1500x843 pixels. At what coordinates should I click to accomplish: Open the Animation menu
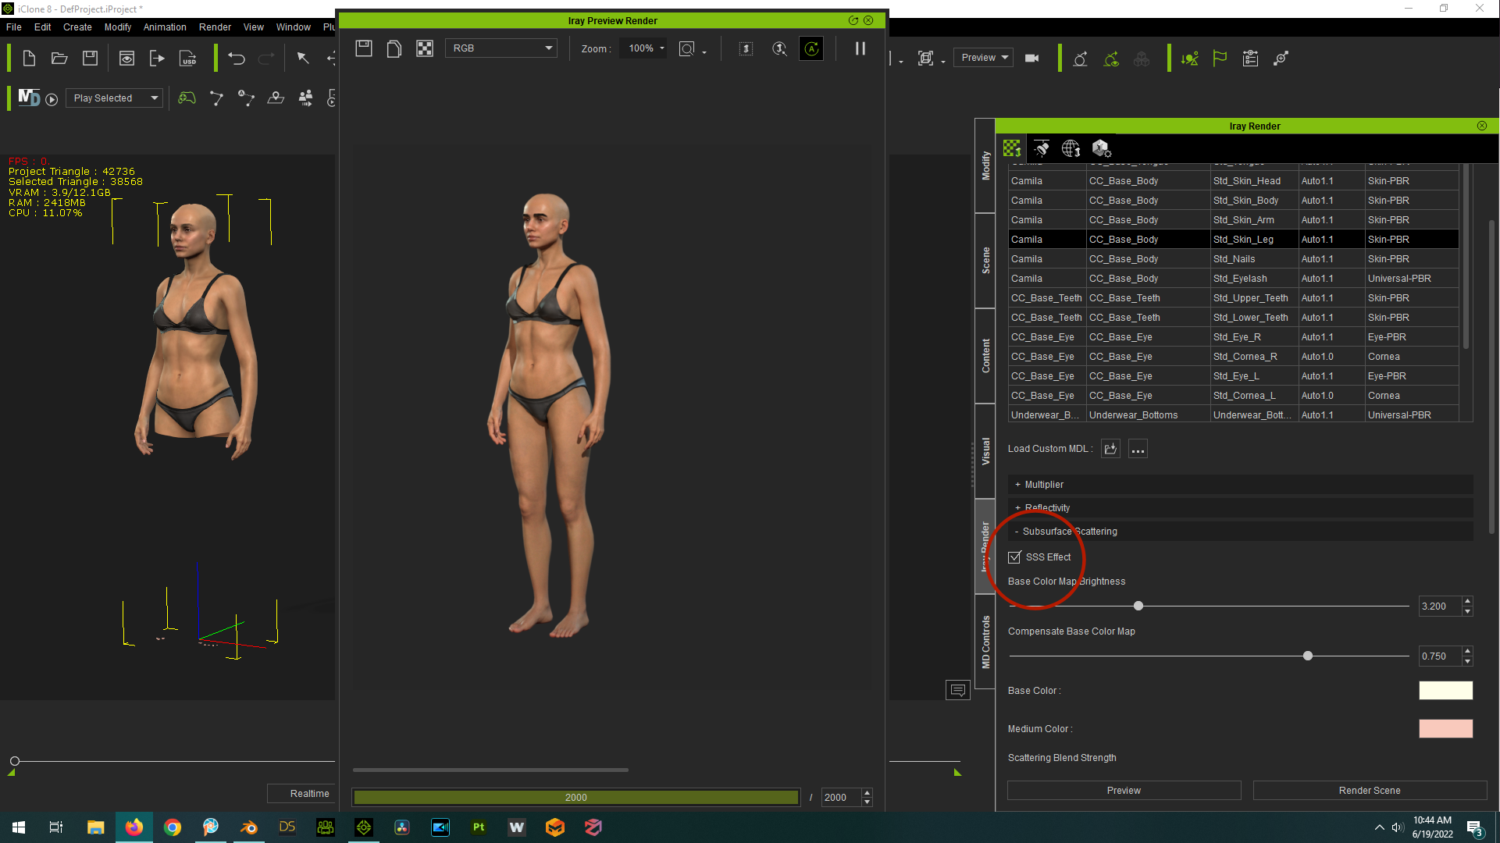tap(165, 27)
